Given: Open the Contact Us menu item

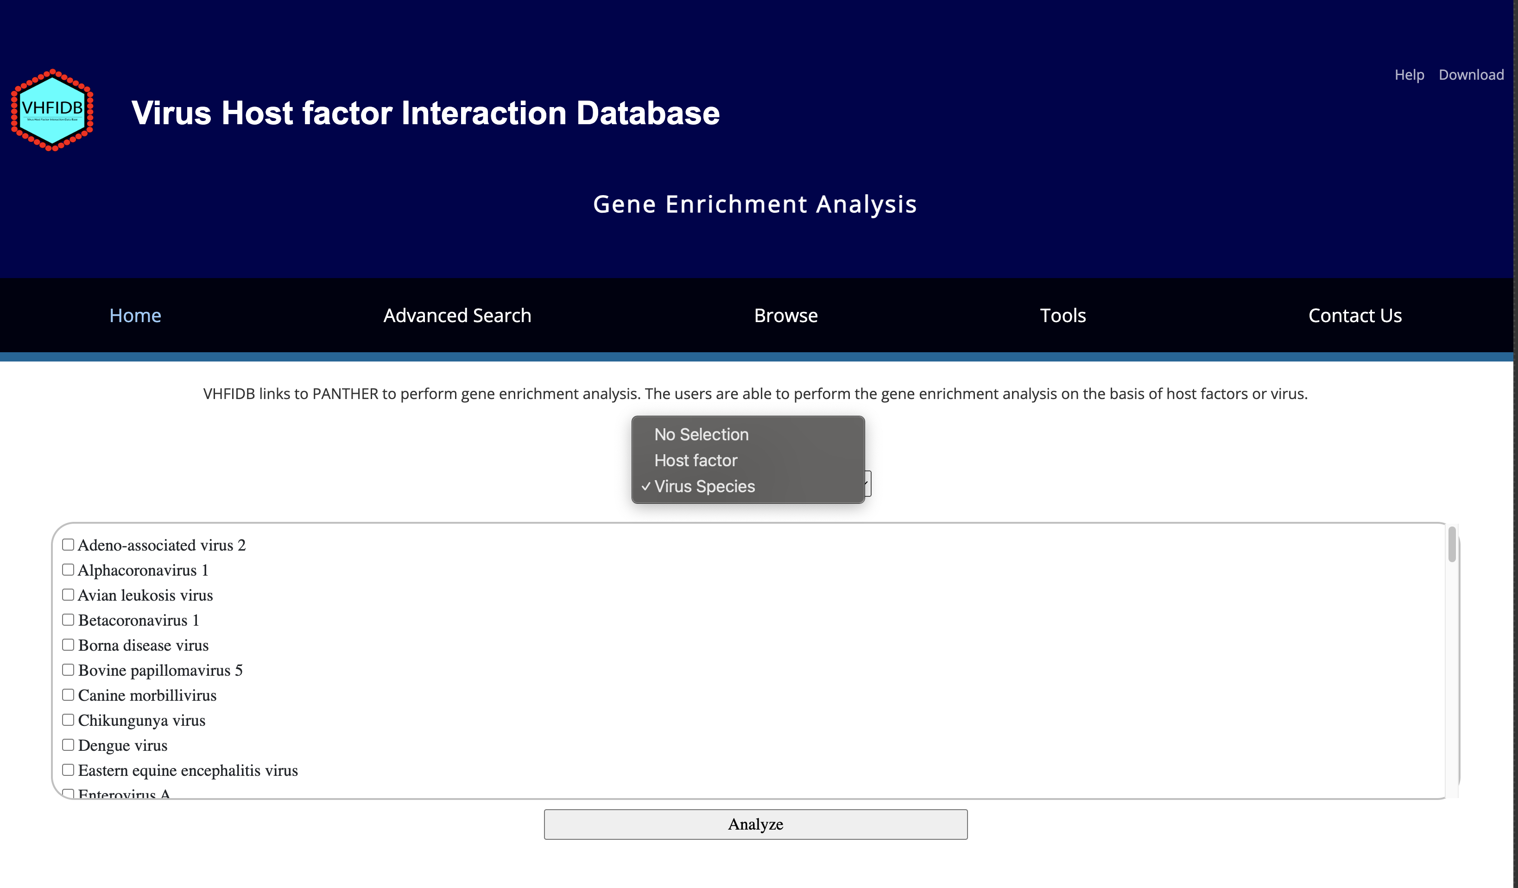Looking at the screenshot, I should point(1355,315).
